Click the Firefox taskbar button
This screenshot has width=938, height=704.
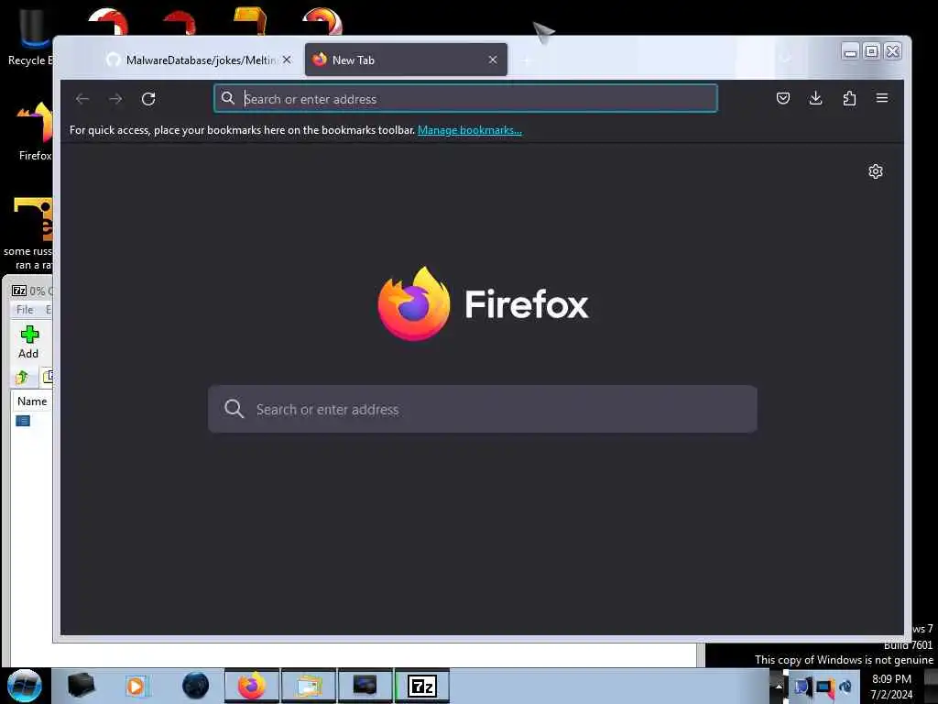[252, 686]
